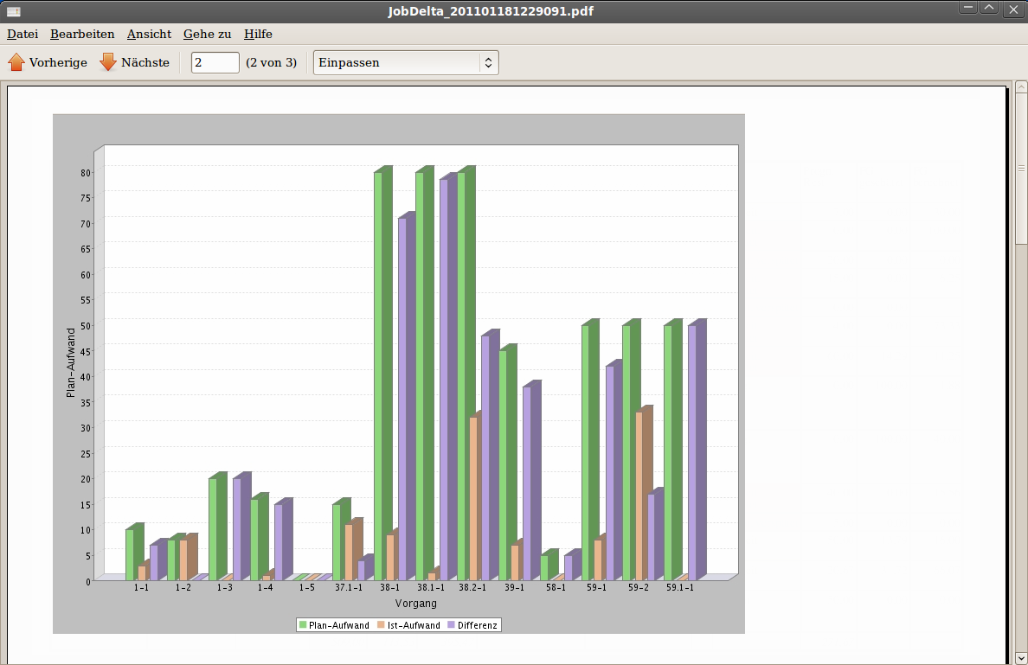
Task: Open the Ansicht menu
Action: click(149, 35)
